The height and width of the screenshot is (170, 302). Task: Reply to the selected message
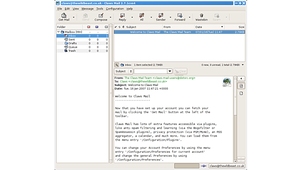click(x=122, y=17)
